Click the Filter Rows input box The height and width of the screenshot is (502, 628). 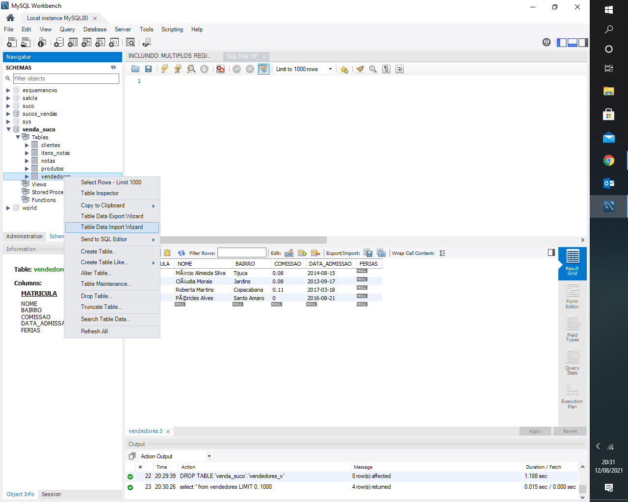[x=242, y=253]
